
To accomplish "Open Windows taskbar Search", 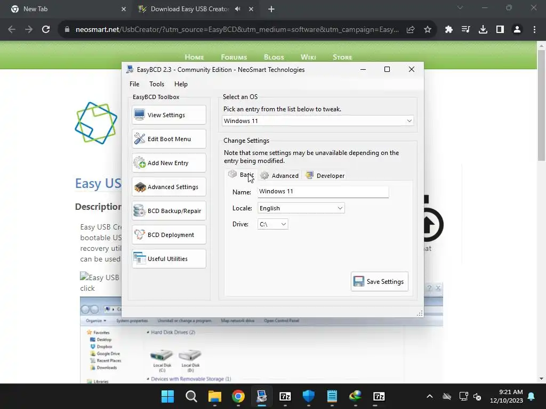I will click(191, 396).
